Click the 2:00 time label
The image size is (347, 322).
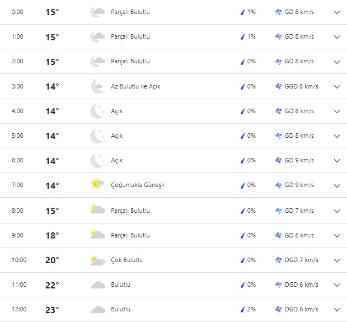[x=17, y=62]
